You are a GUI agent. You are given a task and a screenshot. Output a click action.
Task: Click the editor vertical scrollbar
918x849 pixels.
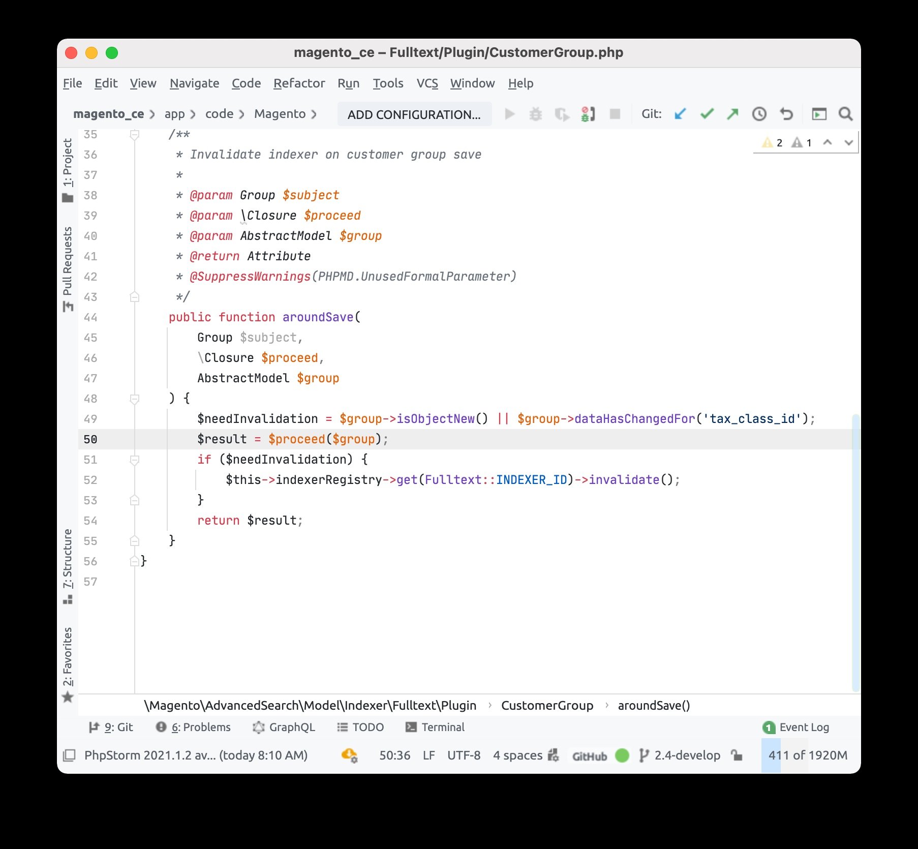tap(856, 553)
